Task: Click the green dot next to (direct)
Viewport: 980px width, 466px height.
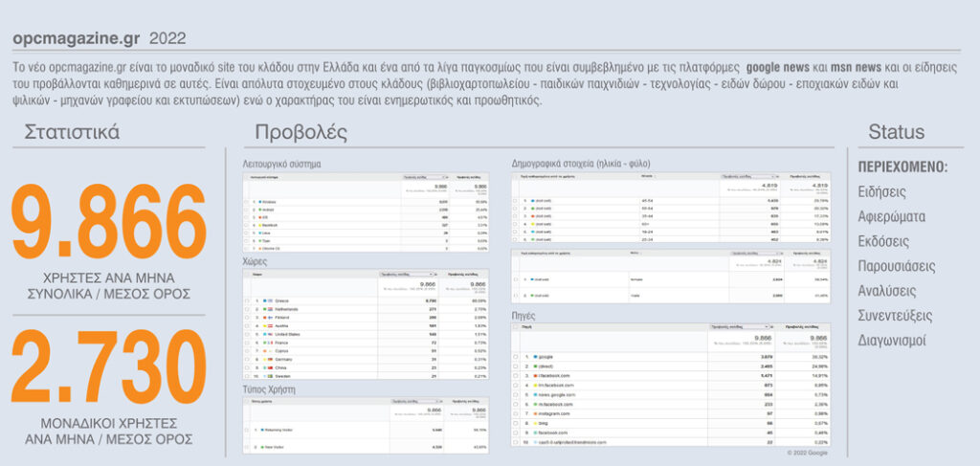Action: click(535, 366)
